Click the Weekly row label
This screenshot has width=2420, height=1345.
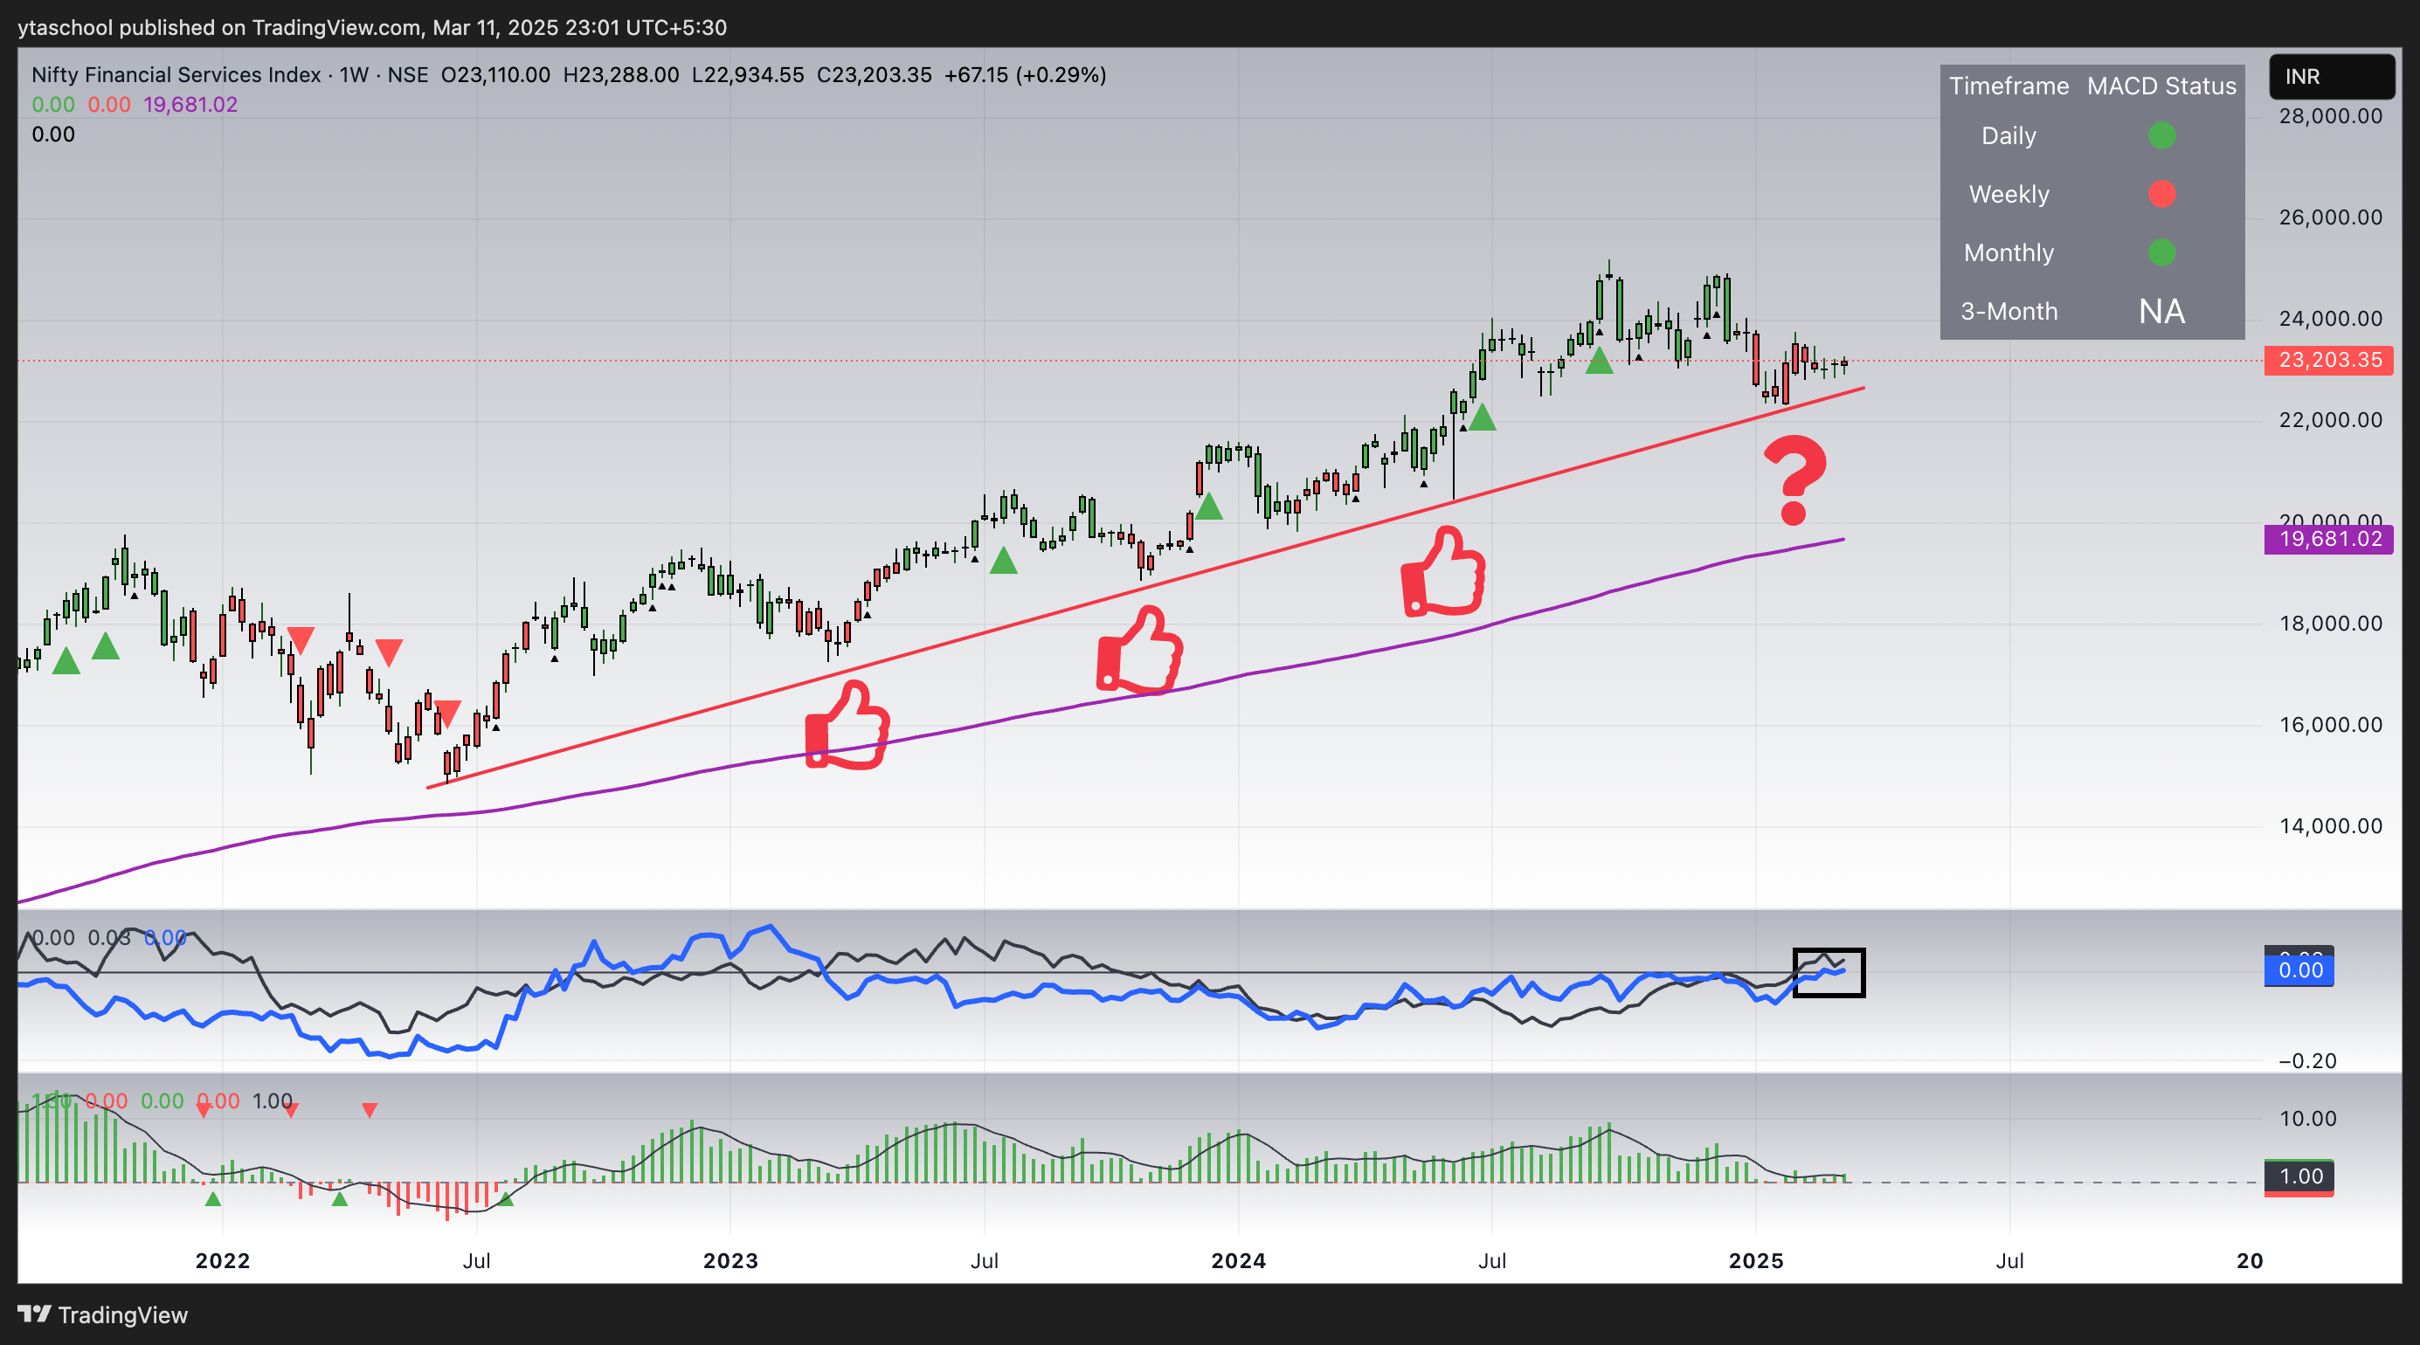[2009, 195]
